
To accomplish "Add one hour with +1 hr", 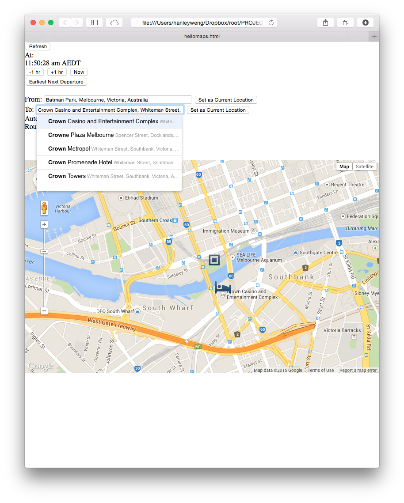I will [x=57, y=72].
